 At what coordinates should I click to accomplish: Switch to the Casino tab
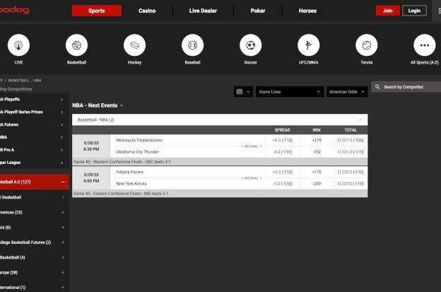coord(147,11)
